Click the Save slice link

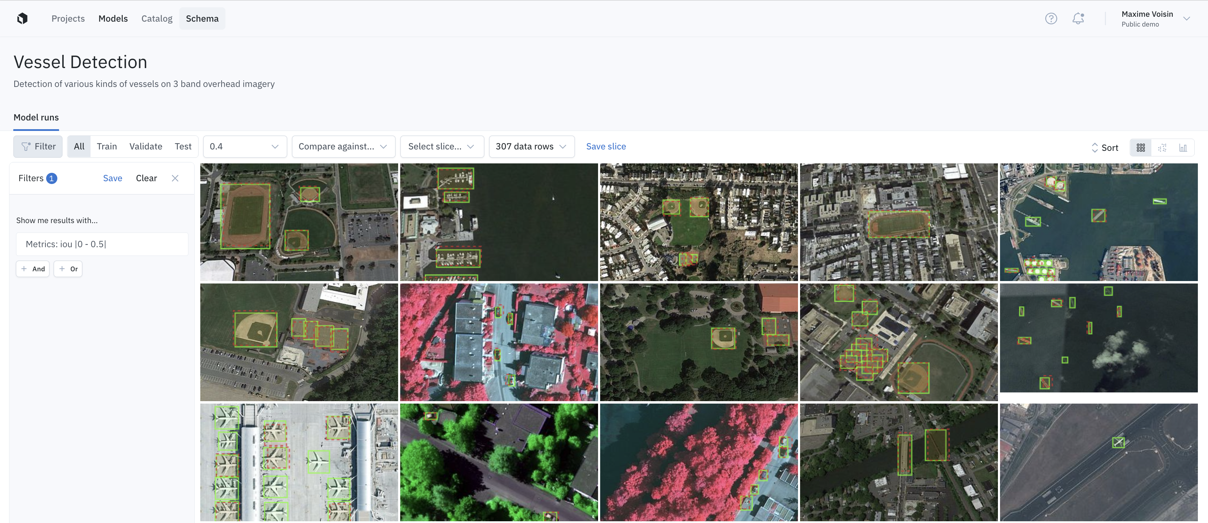coord(605,147)
